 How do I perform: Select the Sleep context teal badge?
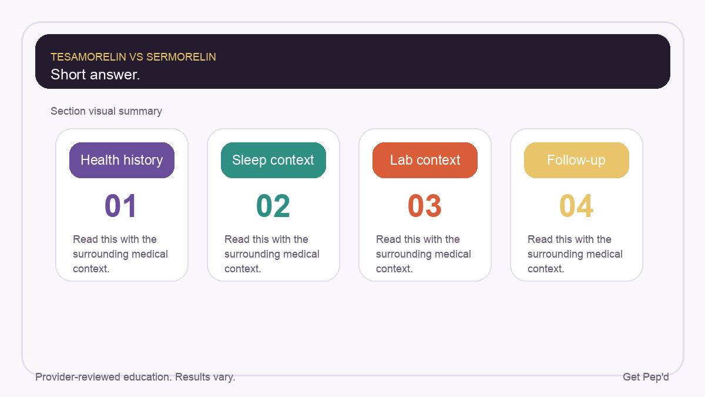coord(273,160)
